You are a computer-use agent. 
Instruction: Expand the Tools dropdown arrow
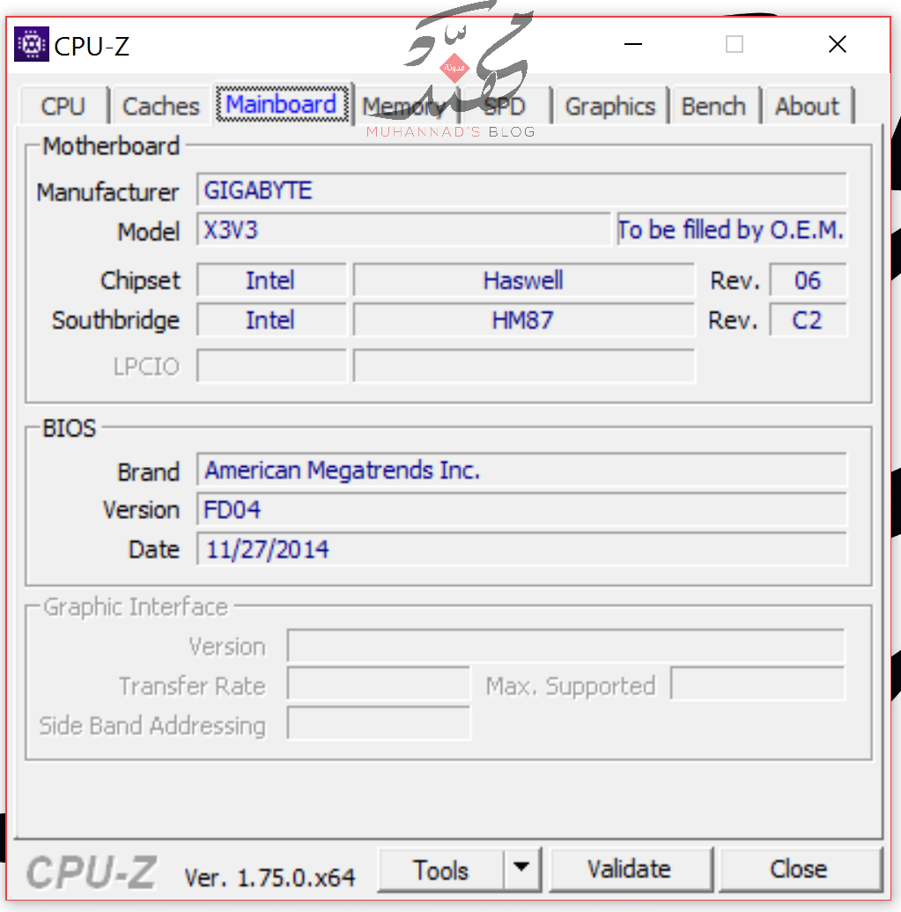coord(522,871)
